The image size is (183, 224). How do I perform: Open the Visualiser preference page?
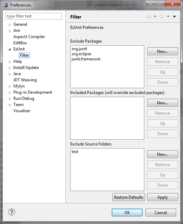22,111
